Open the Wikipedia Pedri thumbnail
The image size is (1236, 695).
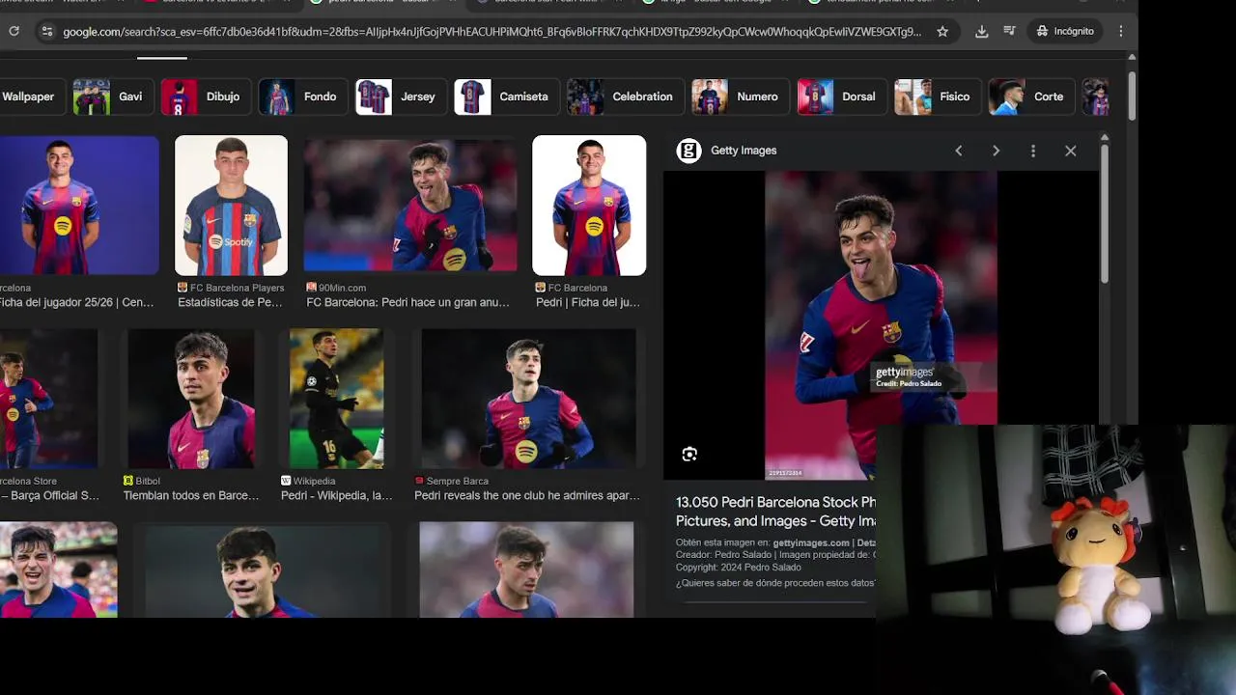click(336, 399)
